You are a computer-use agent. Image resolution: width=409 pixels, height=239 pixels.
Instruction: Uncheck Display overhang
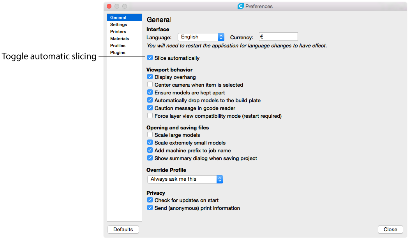[x=150, y=77]
